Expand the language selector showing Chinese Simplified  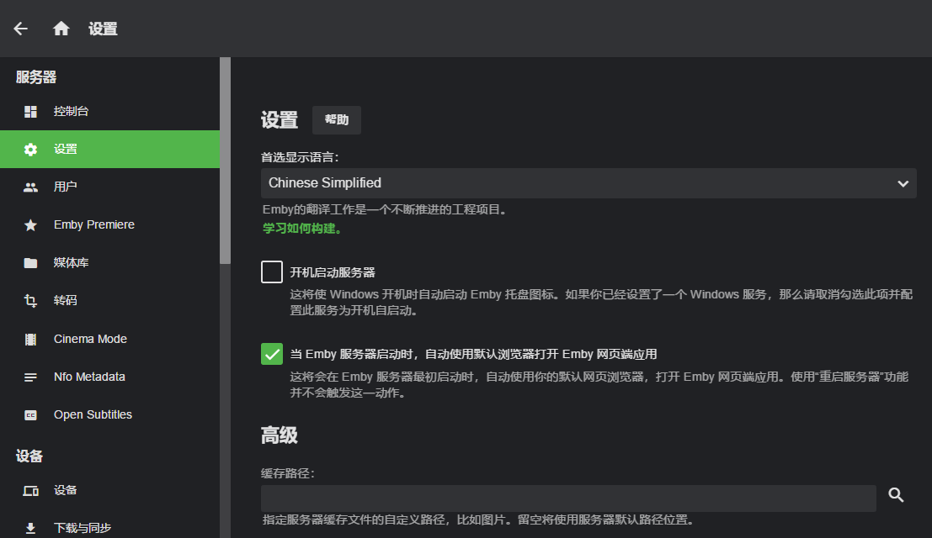587,182
